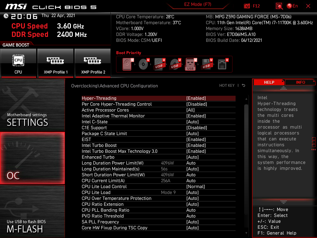Image resolution: width=317 pixels, height=238 pixels.
Task: Change Core HW Fixup During TSC Copy
Action: click(158, 227)
